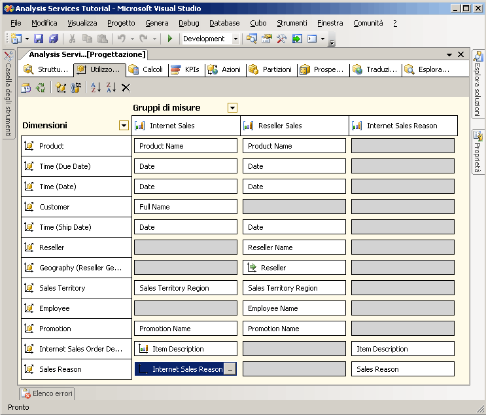Open the Esplora soluzioni side panel
This screenshot has width=486, height=415.
(478, 85)
